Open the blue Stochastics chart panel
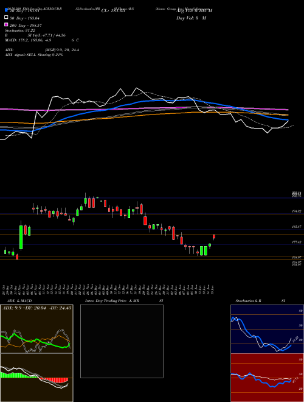This screenshot has height=402, width=304. pos(267,329)
